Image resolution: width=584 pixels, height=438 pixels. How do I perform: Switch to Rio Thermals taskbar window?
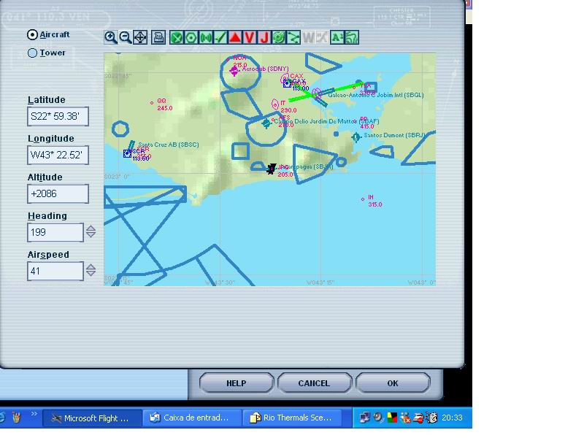(x=292, y=418)
